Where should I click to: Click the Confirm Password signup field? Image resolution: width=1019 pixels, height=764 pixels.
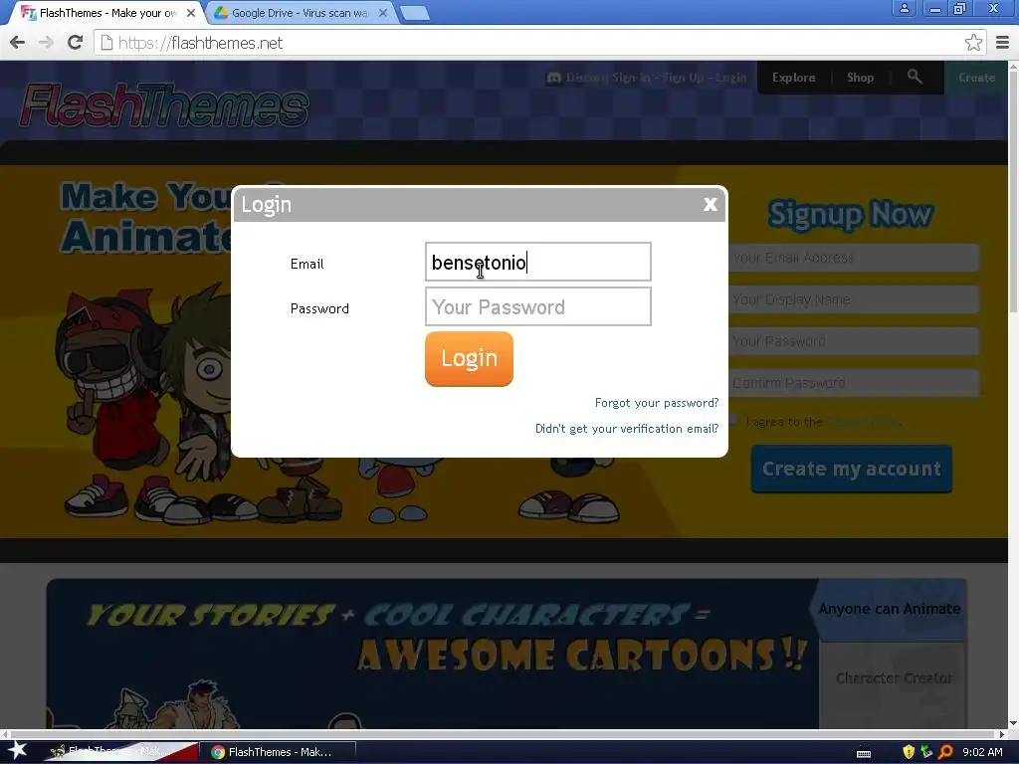click(854, 383)
